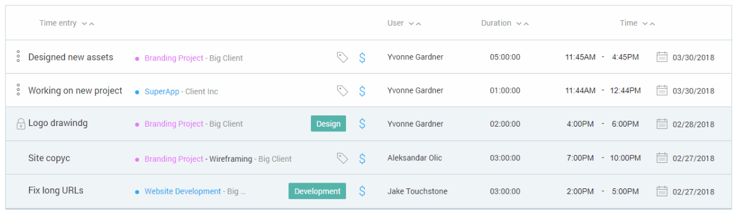The image size is (736, 214).
Task: Select the user Jake Touchstone
Action: point(417,191)
